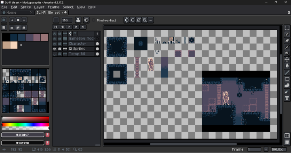The image size is (291, 153).
Task: Show the Temp BG layer
Action: tap(55, 54)
